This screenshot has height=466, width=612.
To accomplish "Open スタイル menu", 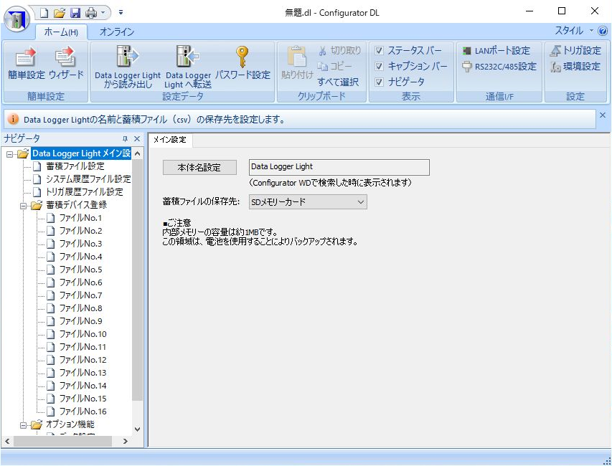I will [574, 30].
